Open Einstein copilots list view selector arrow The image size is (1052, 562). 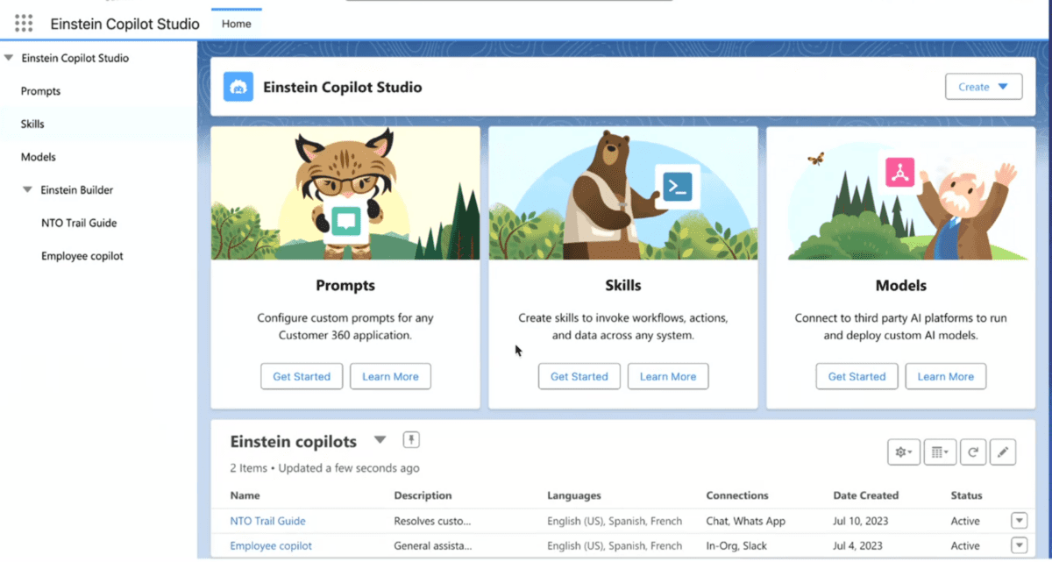(x=380, y=440)
